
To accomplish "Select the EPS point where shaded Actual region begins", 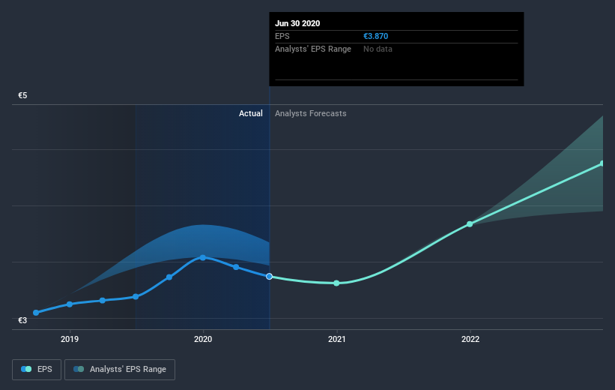I will point(136,296).
